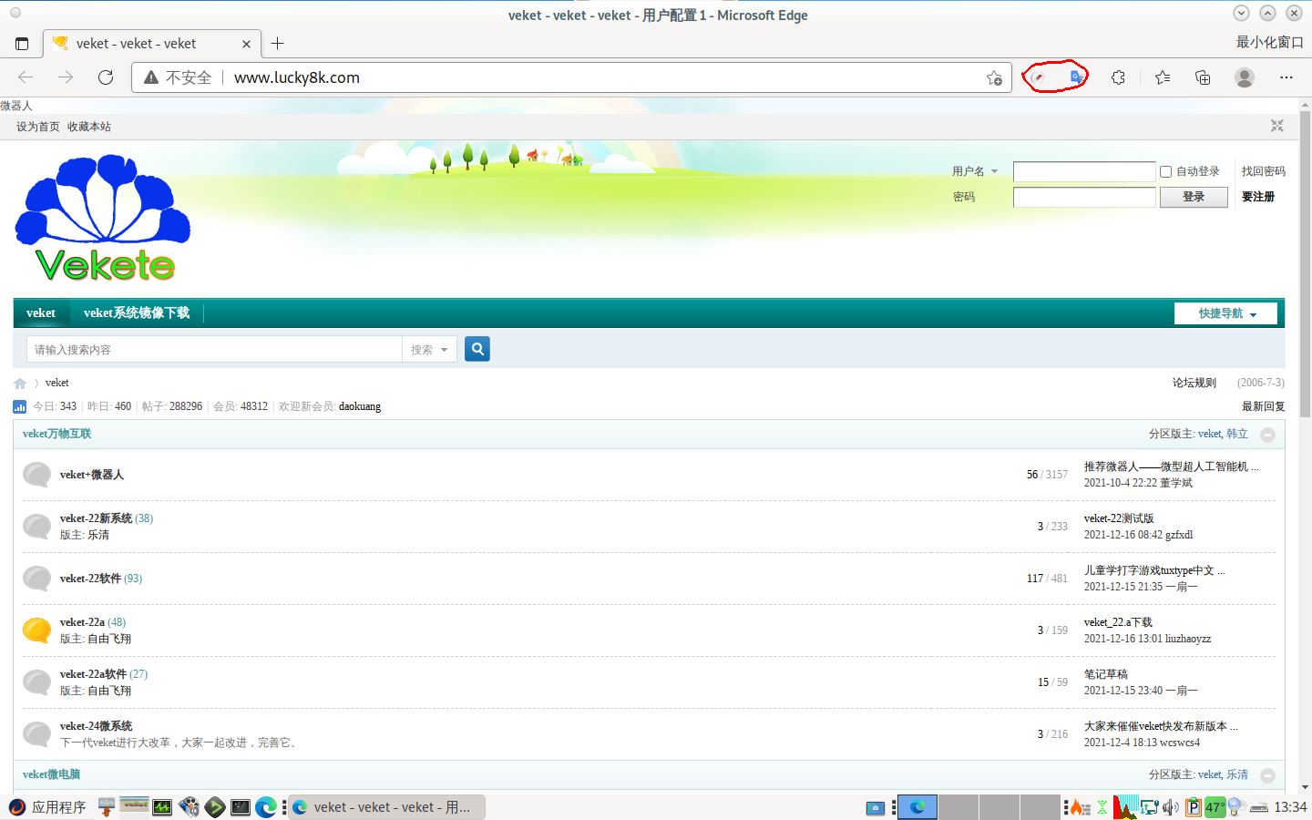Add this page to favorites star
Image resolution: width=1312 pixels, height=820 pixels.
[x=994, y=77]
